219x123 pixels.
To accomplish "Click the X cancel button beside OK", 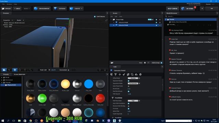I will (x=202, y=9).
